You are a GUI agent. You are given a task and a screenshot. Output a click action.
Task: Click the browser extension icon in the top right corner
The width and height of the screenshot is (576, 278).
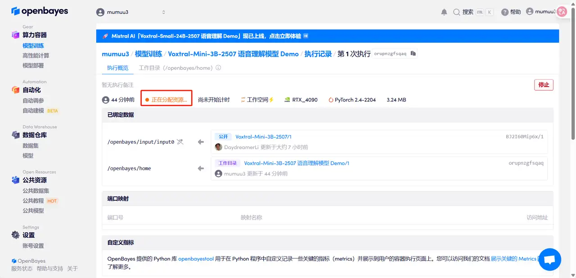point(562,12)
